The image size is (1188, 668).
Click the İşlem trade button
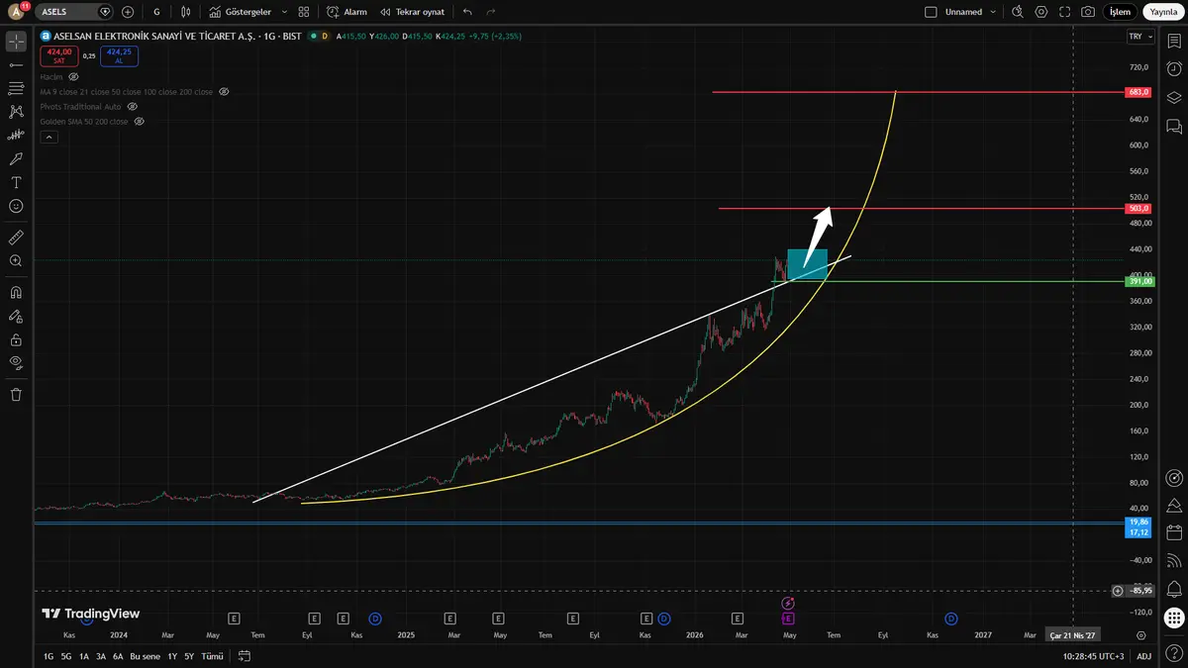pos(1120,12)
